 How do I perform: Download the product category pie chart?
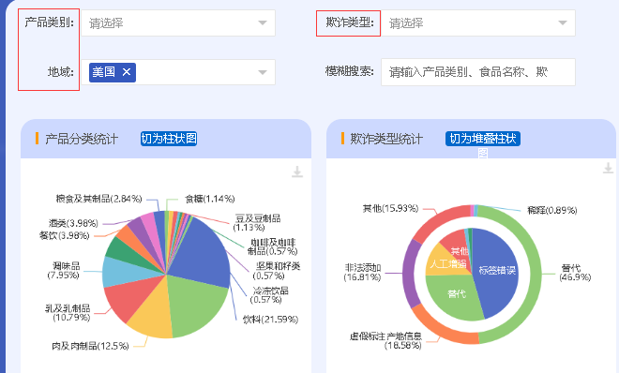click(297, 172)
